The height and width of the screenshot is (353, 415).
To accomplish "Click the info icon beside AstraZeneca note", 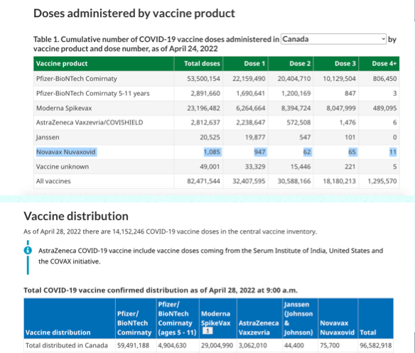I will pyautogui.click(x=28, y=250).
